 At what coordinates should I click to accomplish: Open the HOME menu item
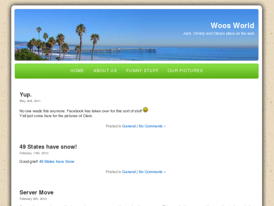(77, 71)
